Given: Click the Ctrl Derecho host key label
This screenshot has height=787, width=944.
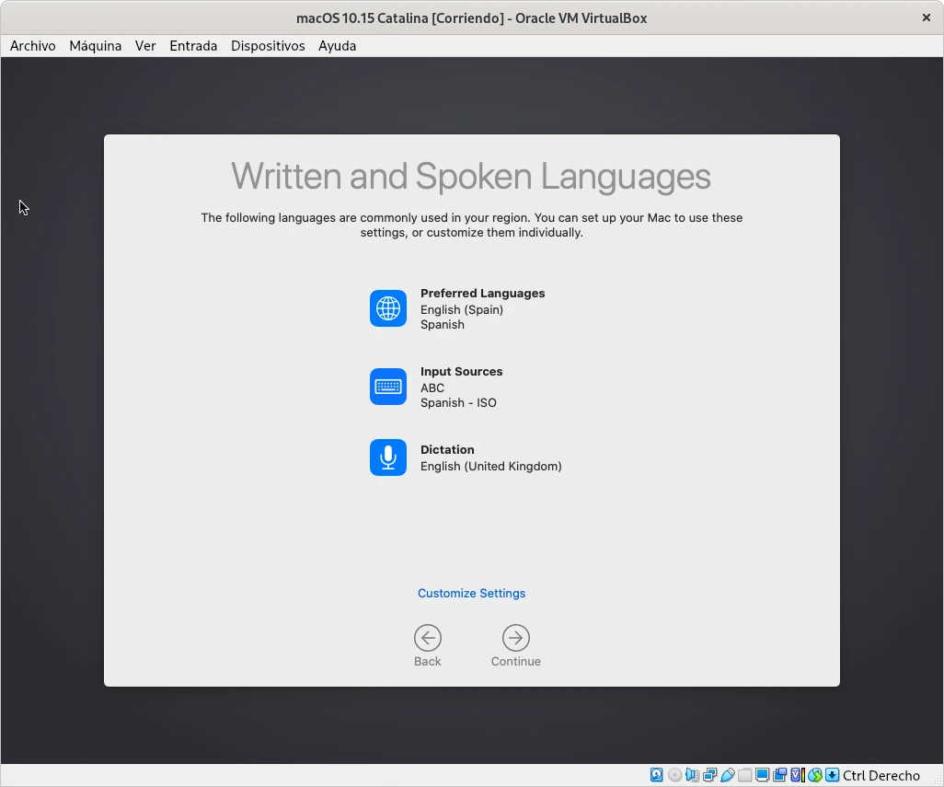Looking at the screenshot, I should [881, 776].
